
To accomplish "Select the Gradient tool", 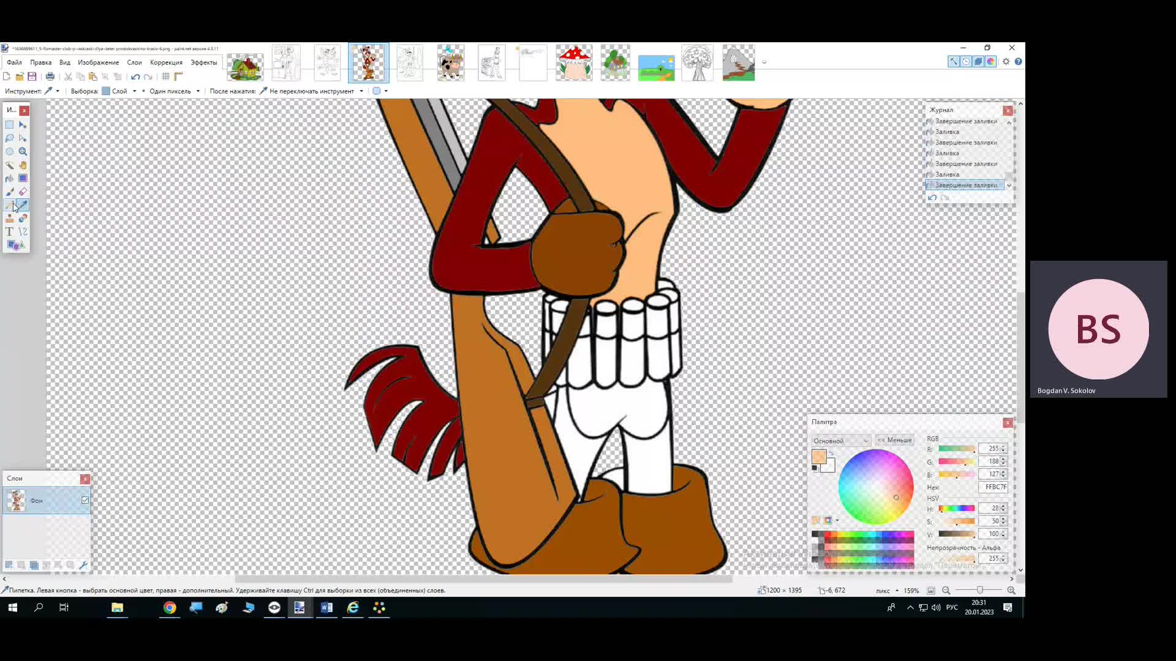I will pyautogui.click(x=23, y=178).
